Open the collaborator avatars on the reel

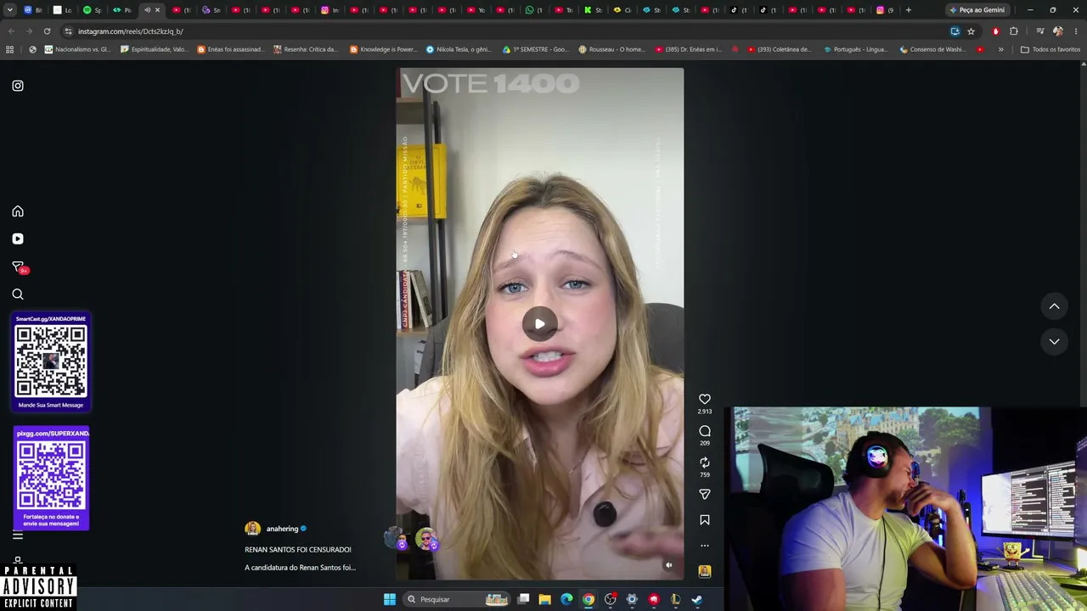tap(411, 539)
